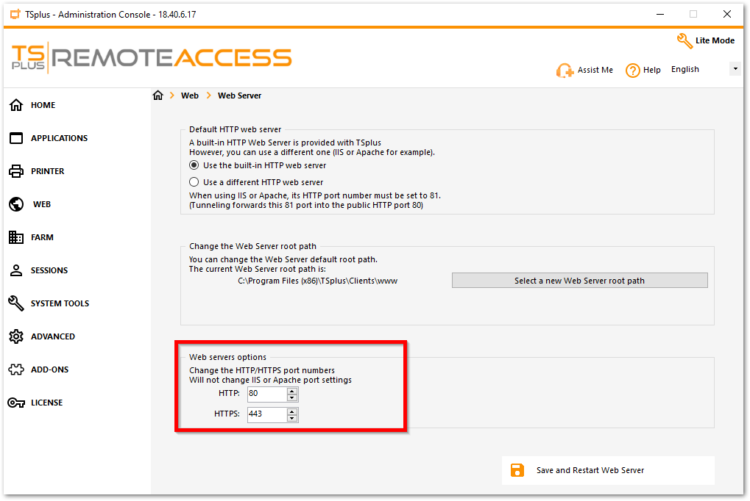The height and width of the screenshot is (501, 750).
Task: Open the Advanced menu section
Action: coord(52,336)
